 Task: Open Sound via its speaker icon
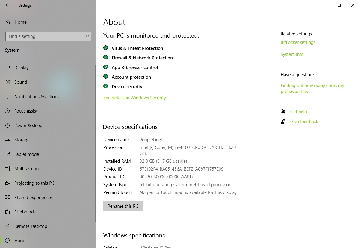(x=8, y=82)
